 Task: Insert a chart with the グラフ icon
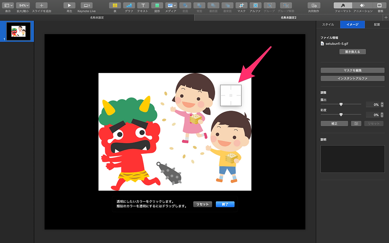pos(129,6)
